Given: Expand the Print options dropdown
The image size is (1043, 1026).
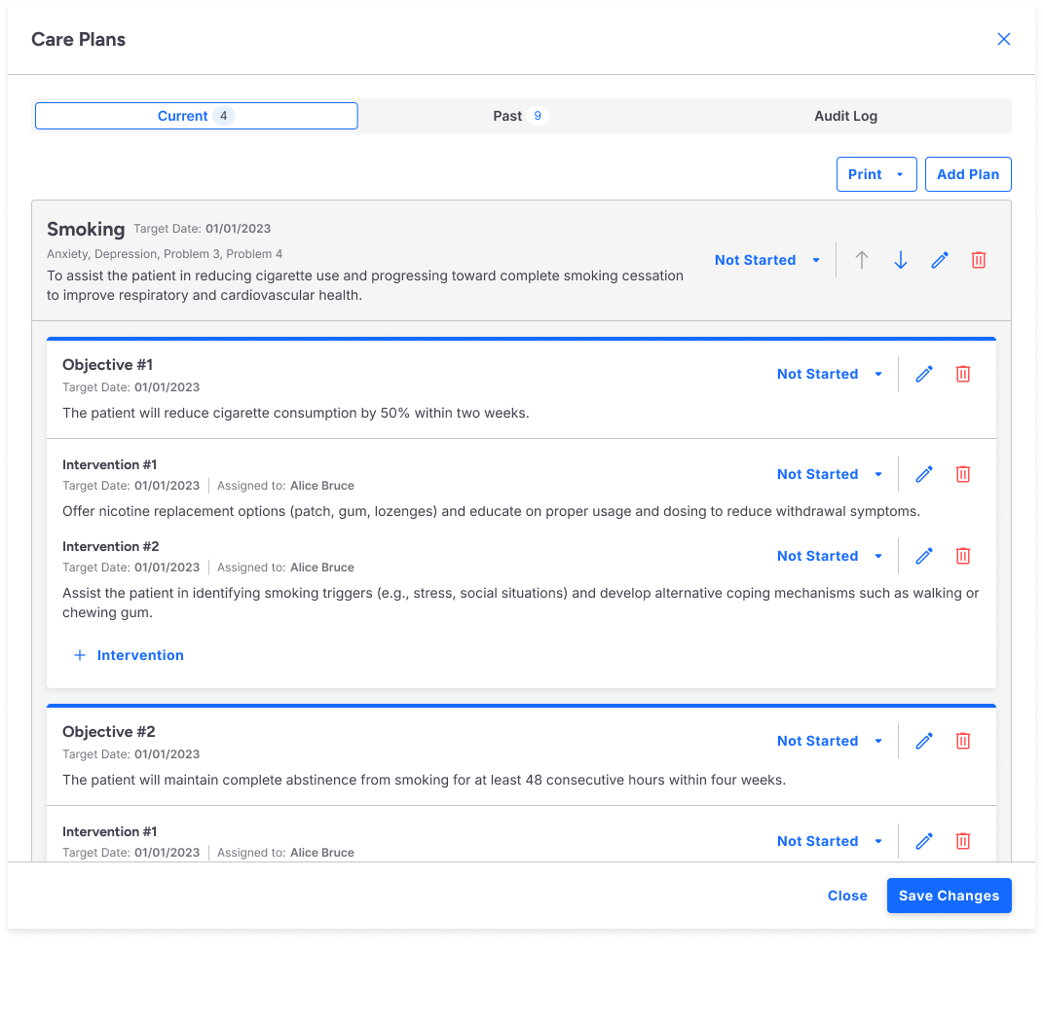Looking at the screenshot, I should point(876,174).
